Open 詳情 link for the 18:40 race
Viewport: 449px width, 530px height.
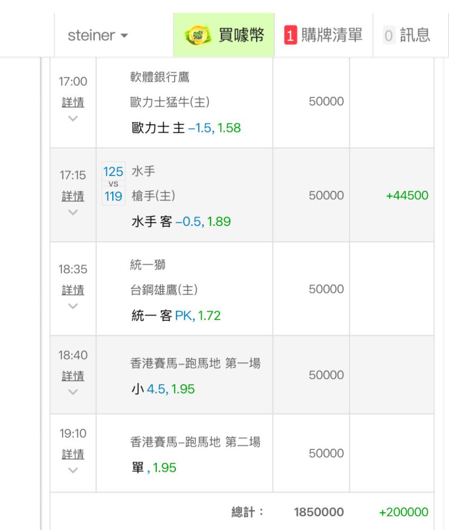pos(73,376)
